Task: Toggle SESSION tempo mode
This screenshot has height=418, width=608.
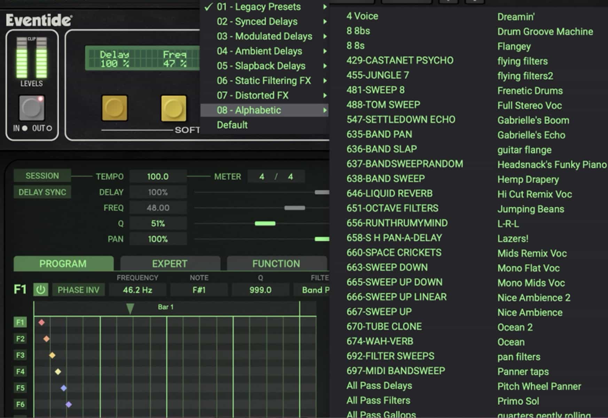Action: pyautogui.click(x=42, y=176)
